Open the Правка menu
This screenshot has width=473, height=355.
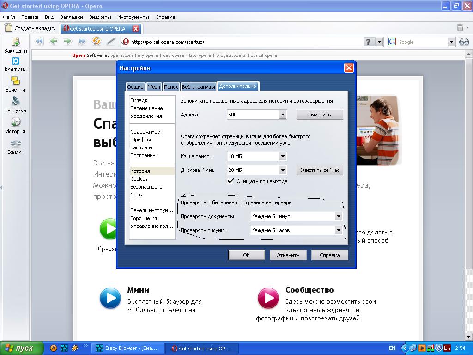[x=30, y=17]
